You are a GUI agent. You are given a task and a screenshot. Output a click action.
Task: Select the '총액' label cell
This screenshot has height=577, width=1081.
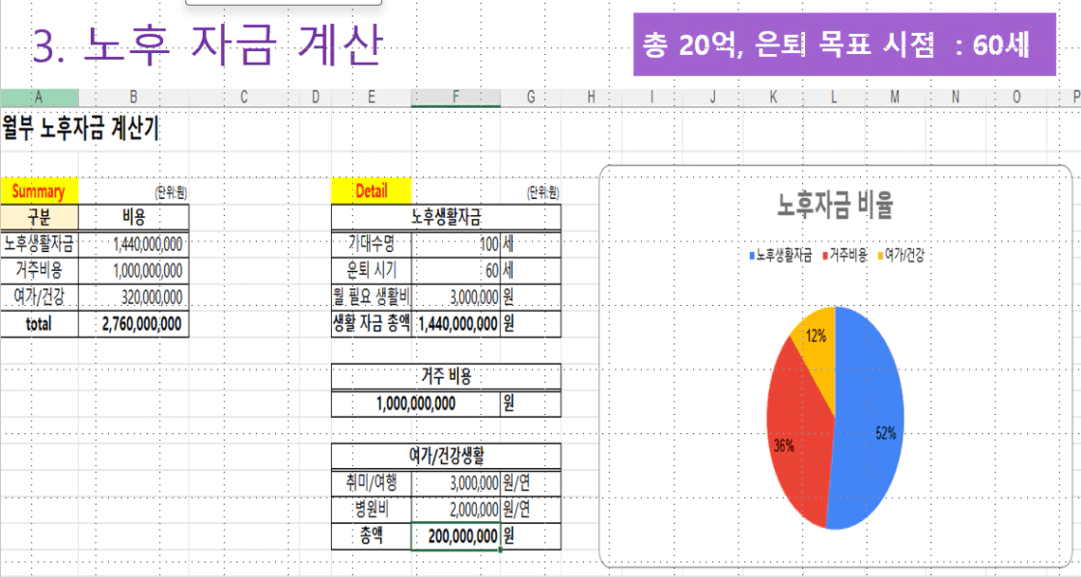pos(372,536)
